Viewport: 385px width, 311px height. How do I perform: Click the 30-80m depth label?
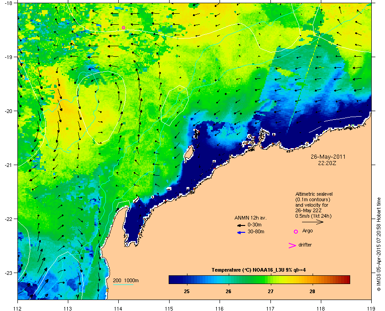point(256,231)
